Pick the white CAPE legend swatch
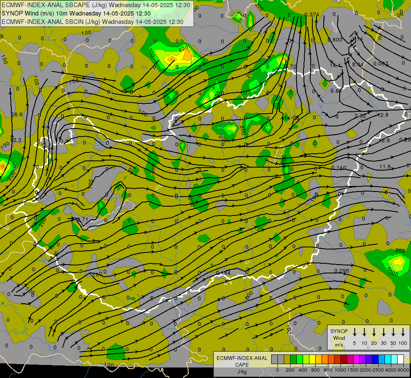This screenshot has height=378, width=411. 400,359
